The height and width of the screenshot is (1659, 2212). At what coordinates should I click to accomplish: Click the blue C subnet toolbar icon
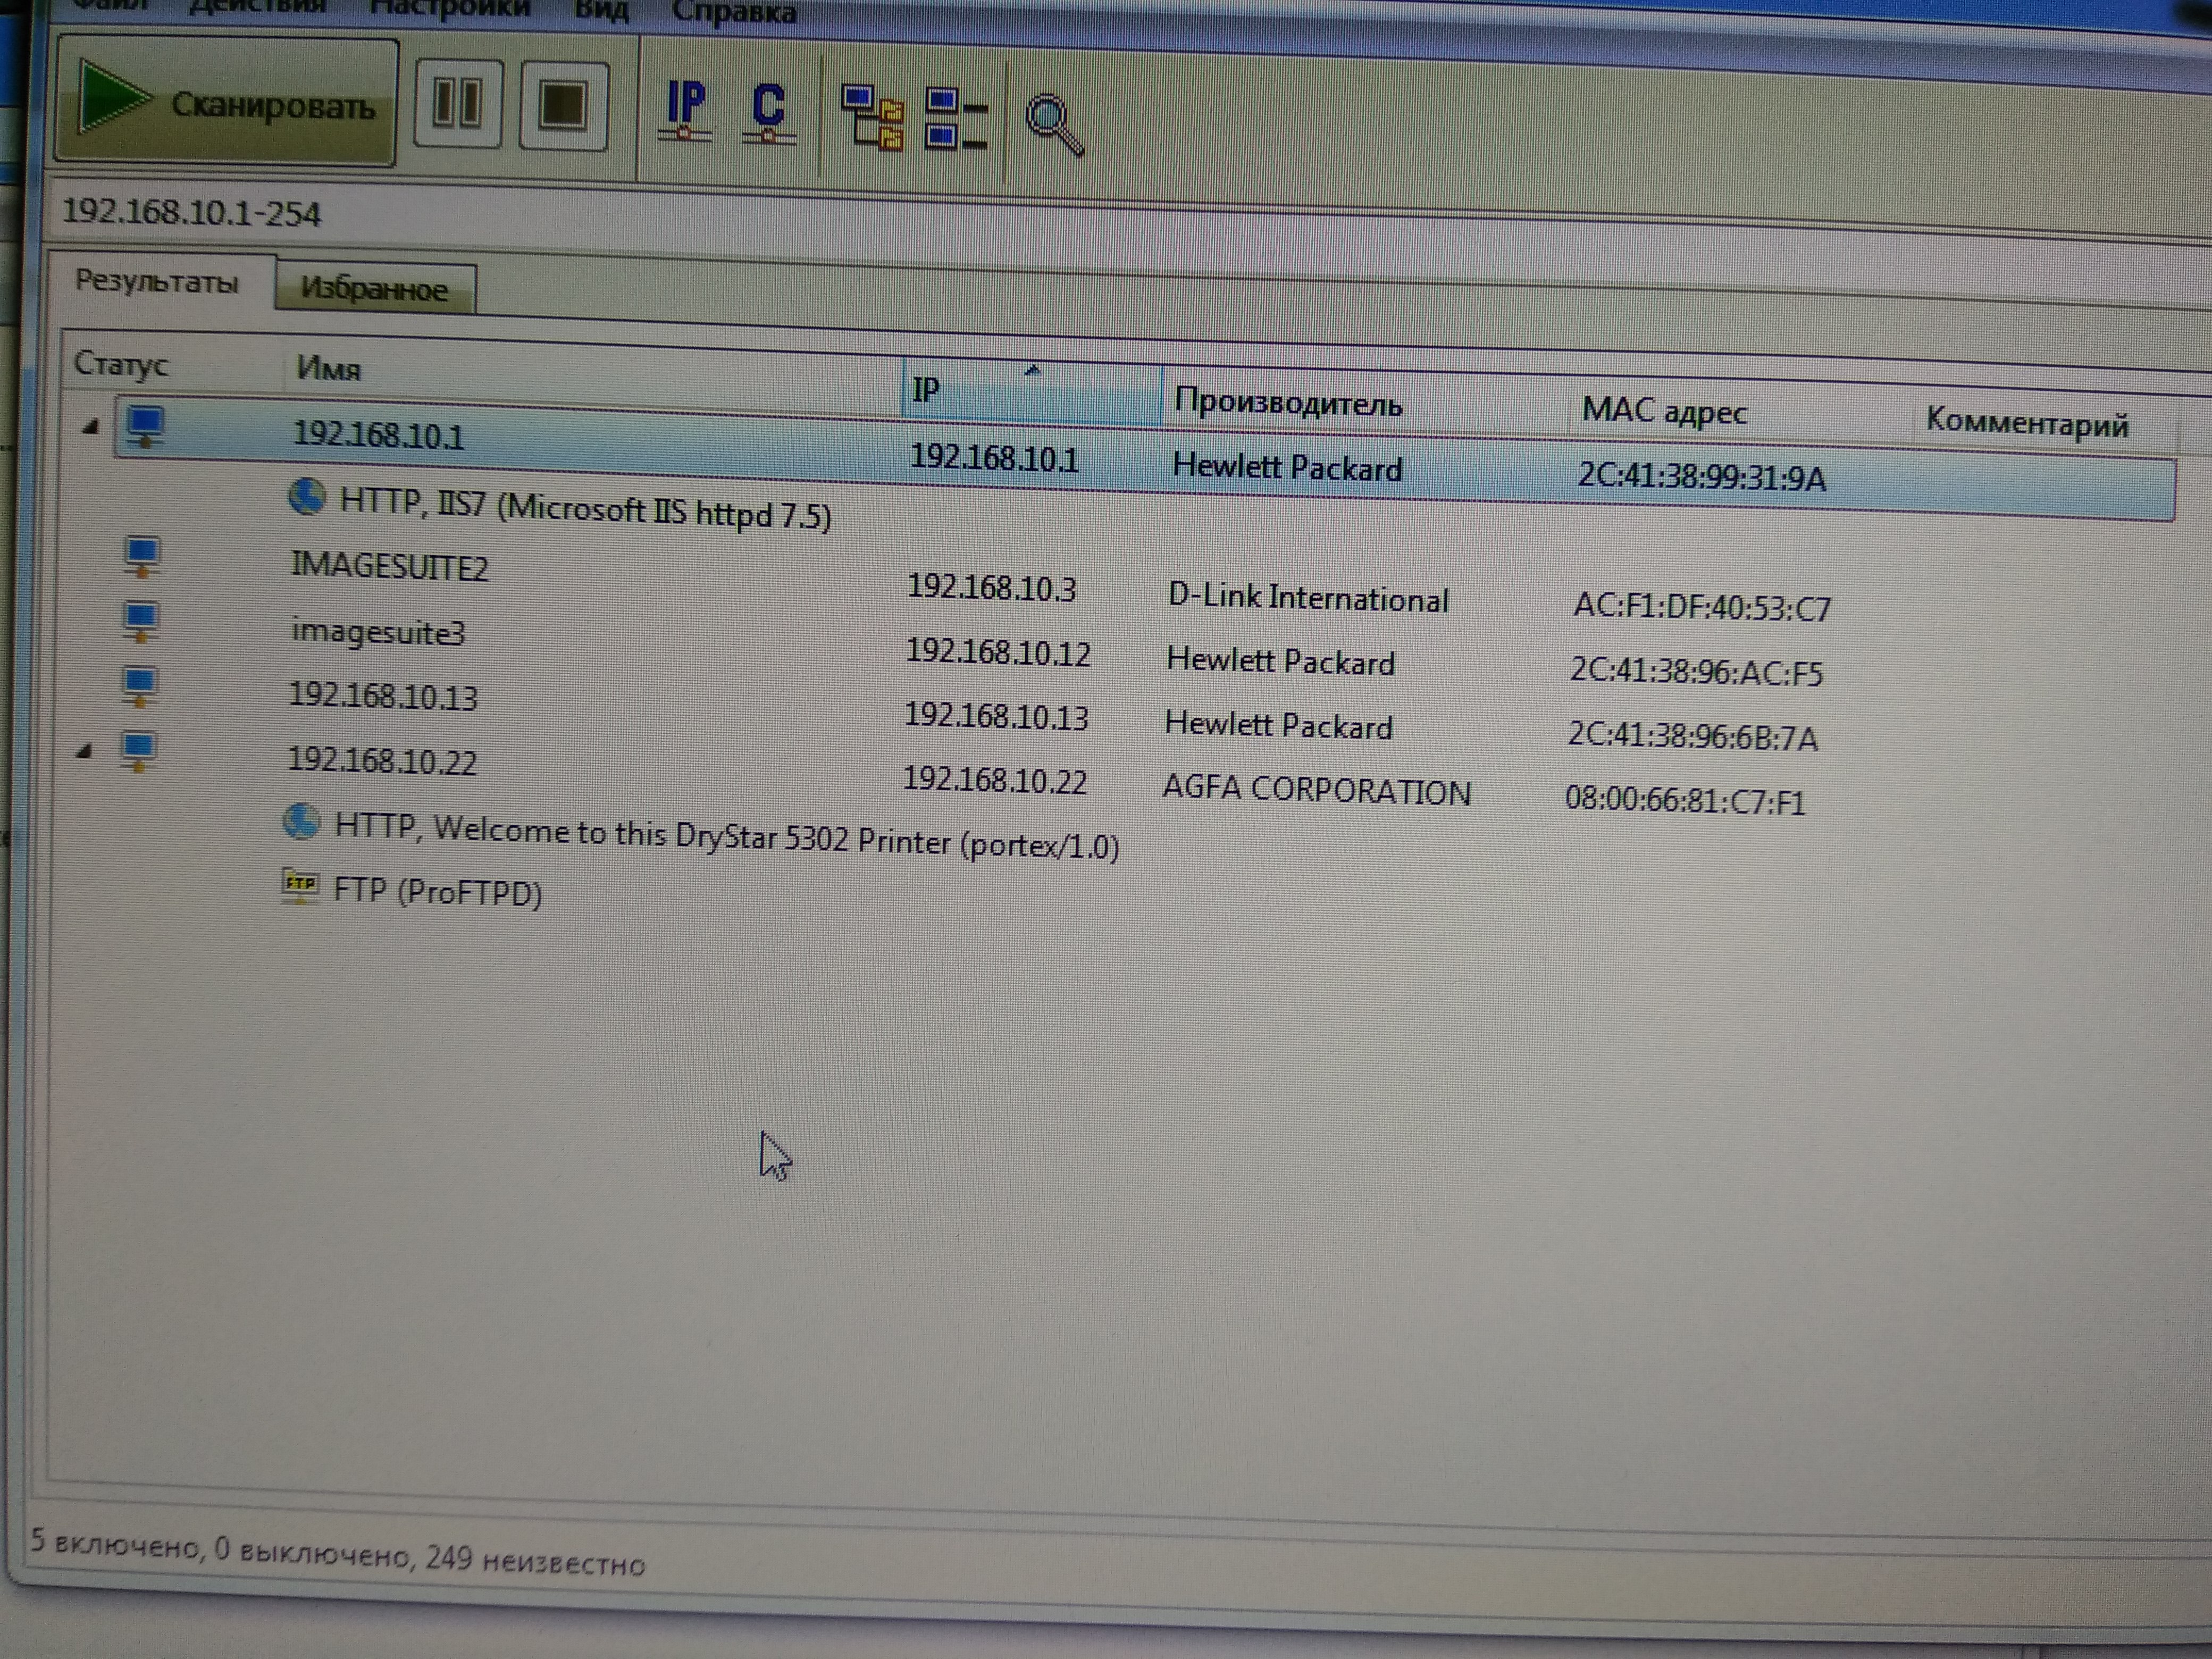(768, 112)
